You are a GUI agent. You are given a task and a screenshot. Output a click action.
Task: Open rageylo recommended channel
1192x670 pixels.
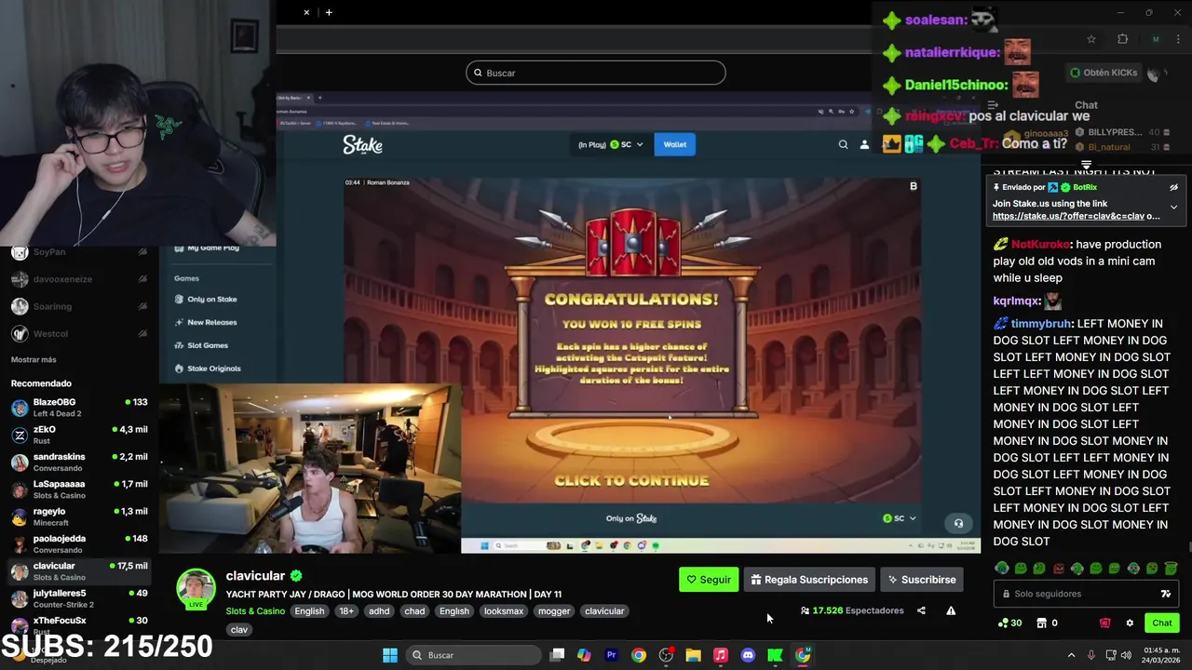pos(79,516)
